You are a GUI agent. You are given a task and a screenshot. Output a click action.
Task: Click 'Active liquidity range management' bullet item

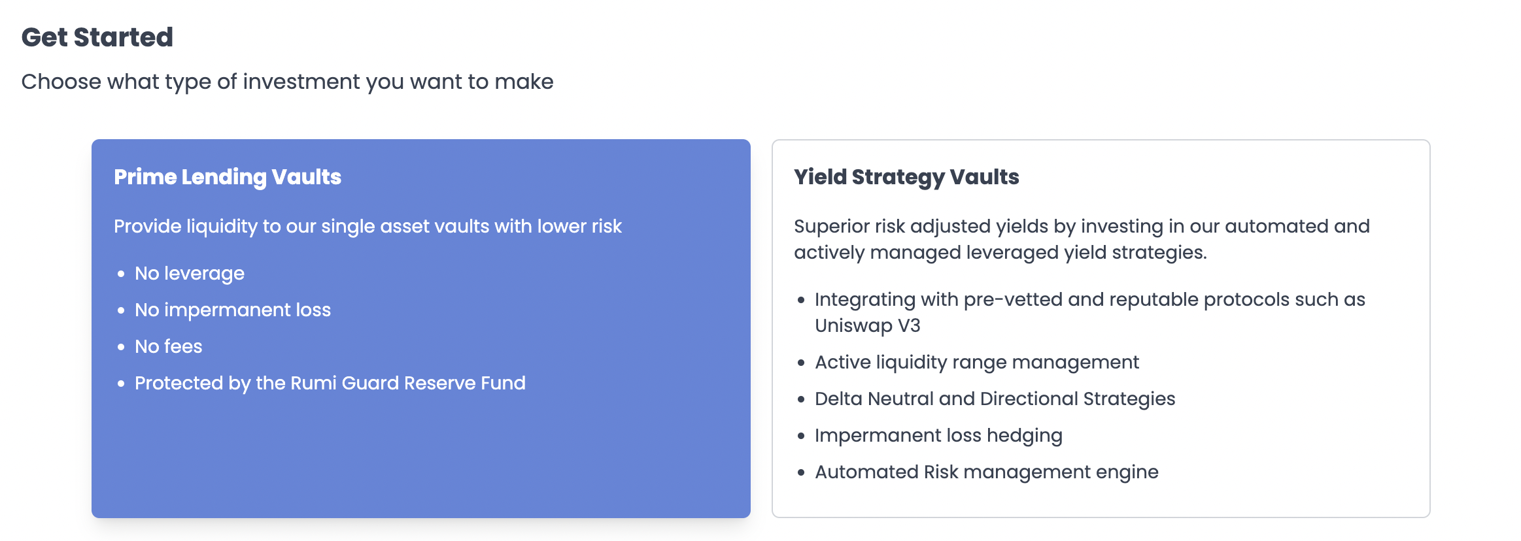977,362
